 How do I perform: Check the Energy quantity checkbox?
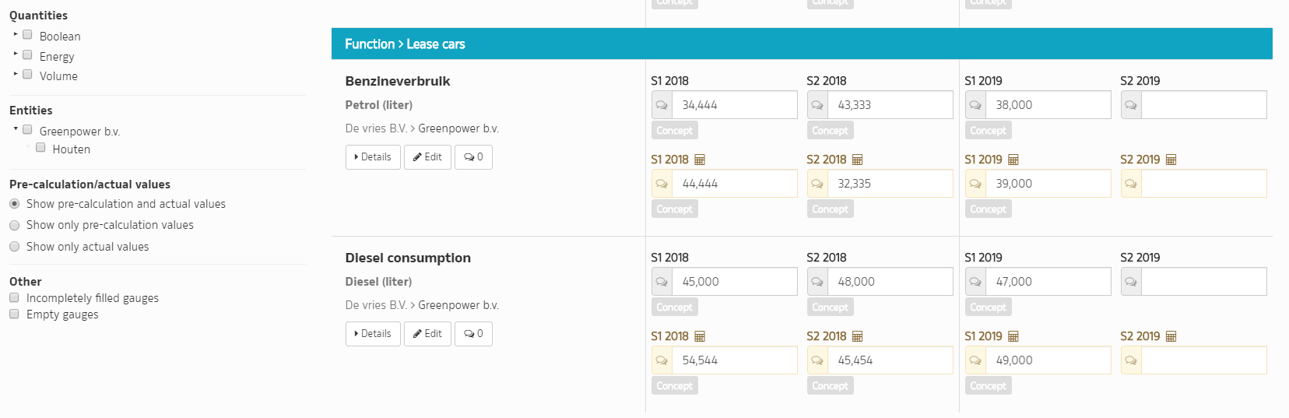coord(27,55)
